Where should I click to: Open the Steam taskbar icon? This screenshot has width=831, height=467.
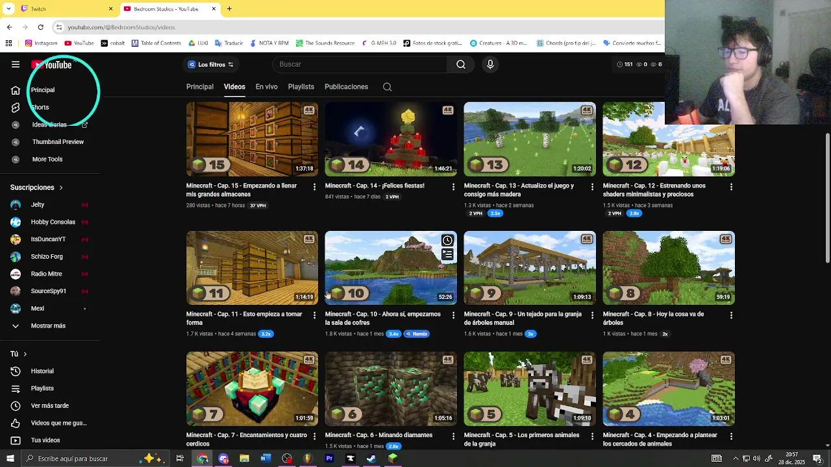click(371, 459)
